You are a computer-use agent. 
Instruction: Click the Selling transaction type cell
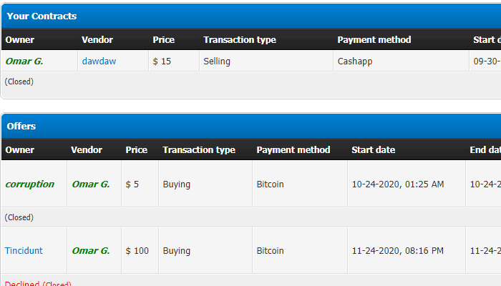click(x=217, y=61)
